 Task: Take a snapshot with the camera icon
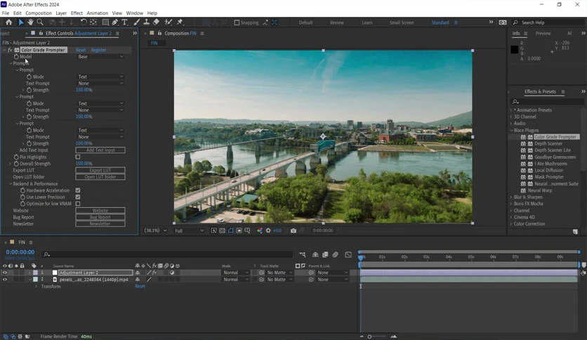click(293, 230)
